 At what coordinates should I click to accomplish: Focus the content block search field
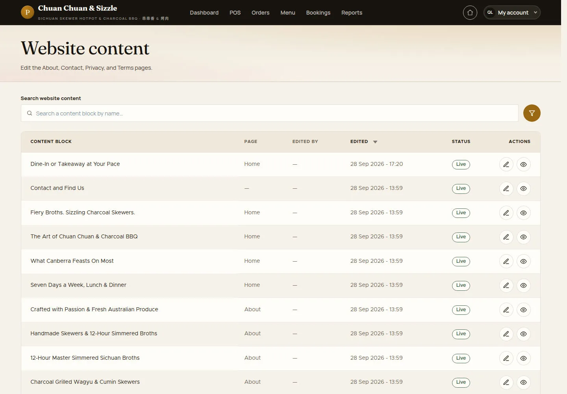coord(269,113)
